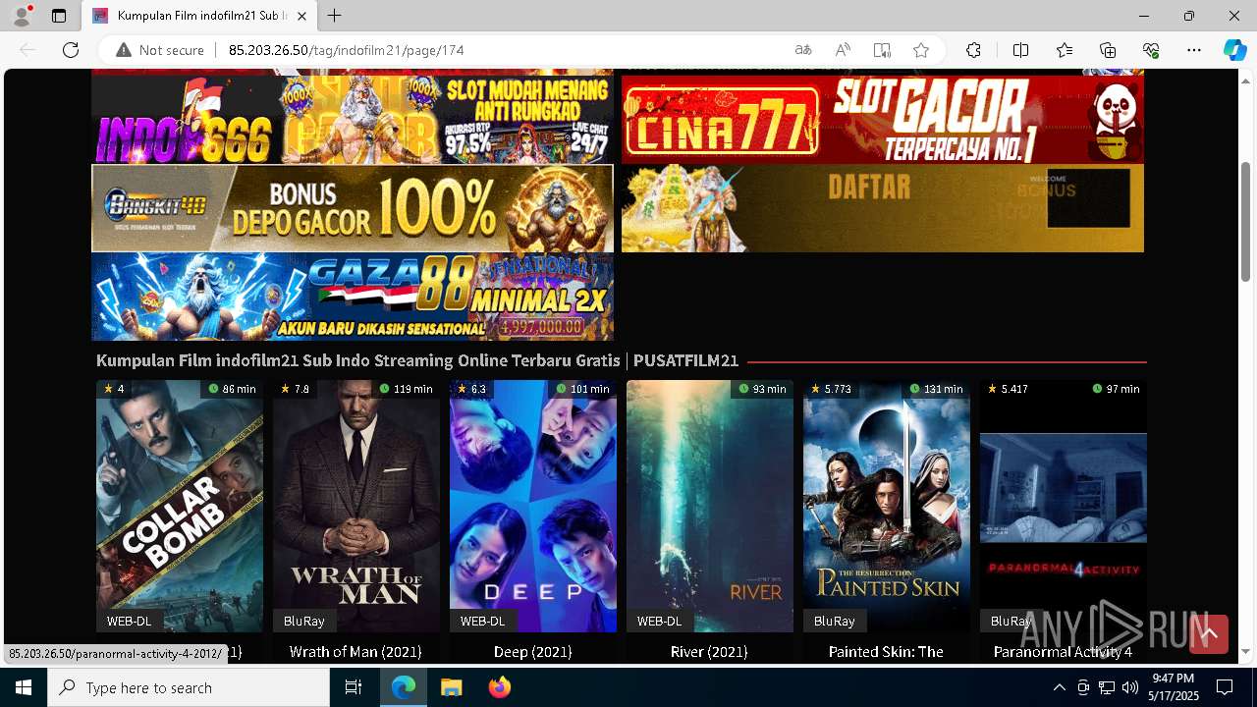Image resolution: width=1257 pixels, height=707 pixels.
Task: Click the INDO666 slot banner ad
Action: 353,119
